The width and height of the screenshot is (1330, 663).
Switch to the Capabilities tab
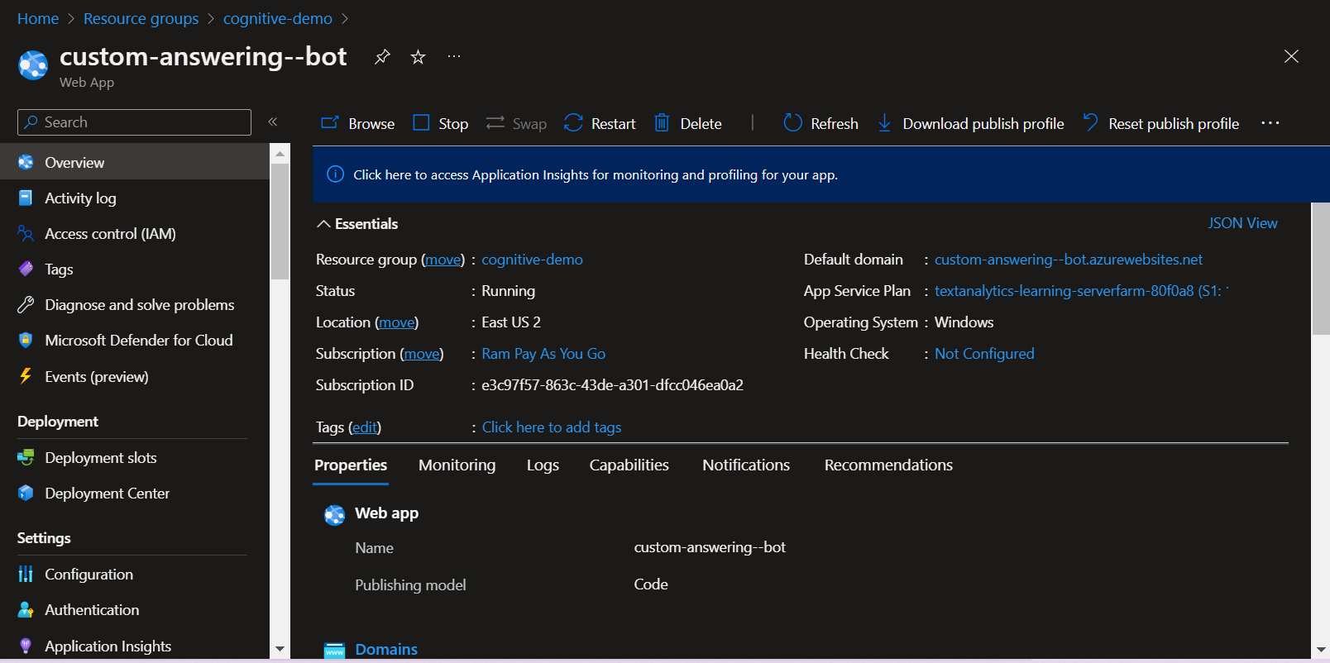629,465
